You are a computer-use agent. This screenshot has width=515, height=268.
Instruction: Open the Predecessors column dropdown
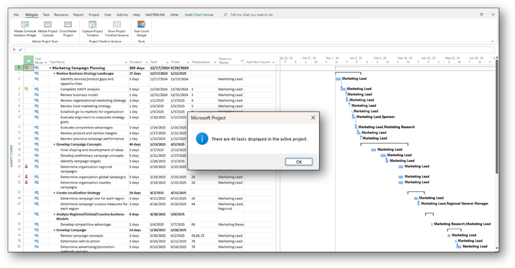215,62
